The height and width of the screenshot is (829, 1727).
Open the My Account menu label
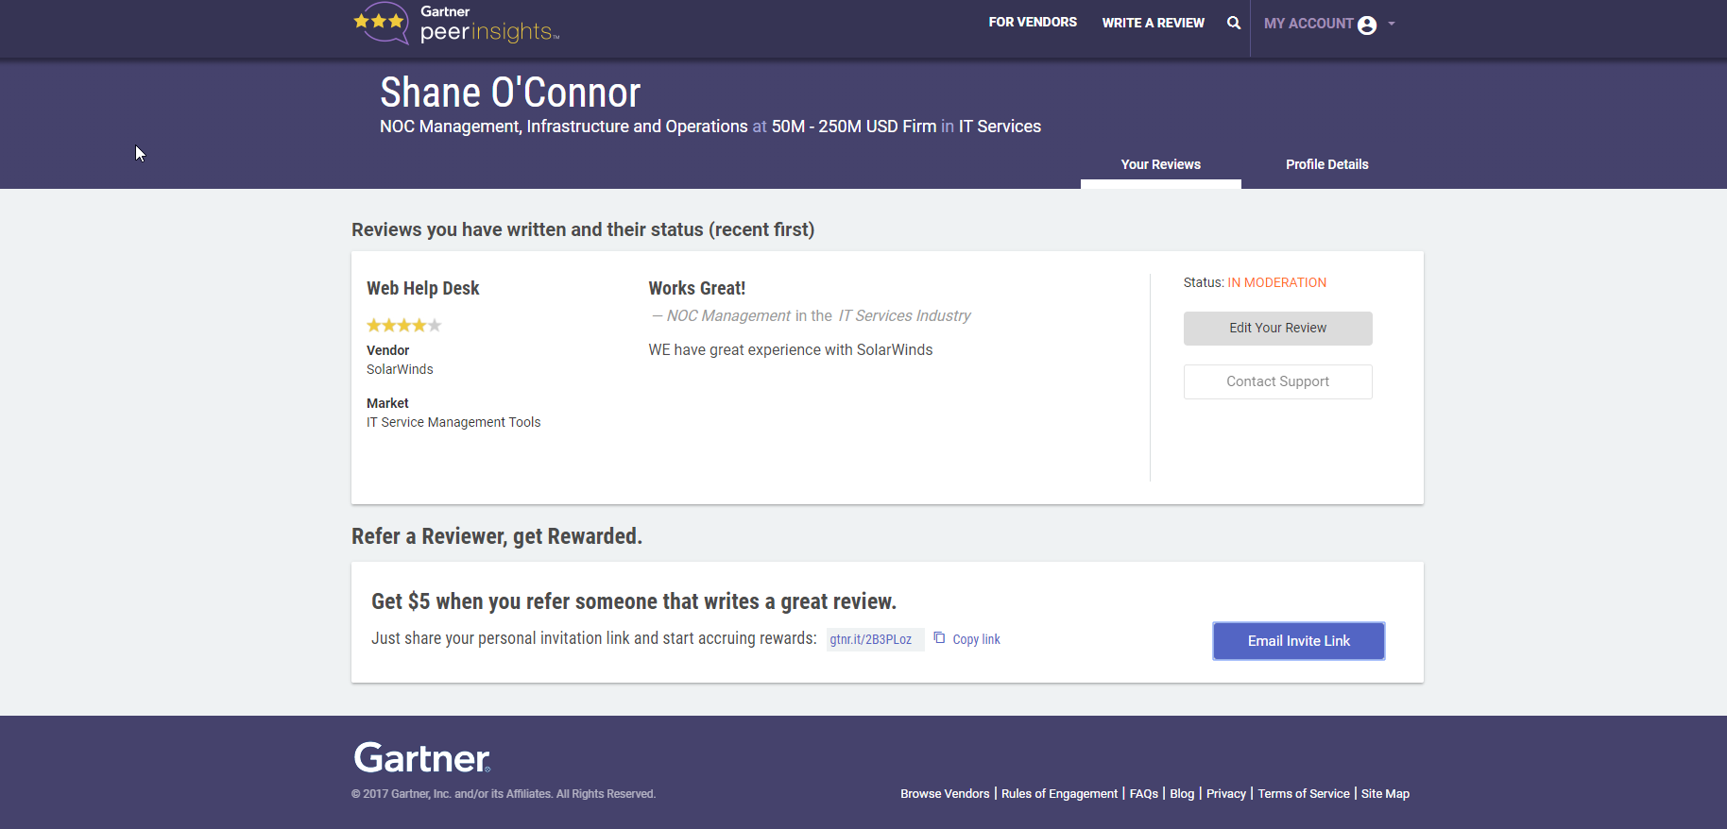click(x=1308, y=24)
